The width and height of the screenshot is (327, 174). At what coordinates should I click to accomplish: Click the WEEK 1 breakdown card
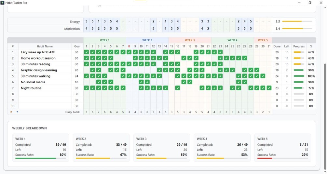pos(41,148)
